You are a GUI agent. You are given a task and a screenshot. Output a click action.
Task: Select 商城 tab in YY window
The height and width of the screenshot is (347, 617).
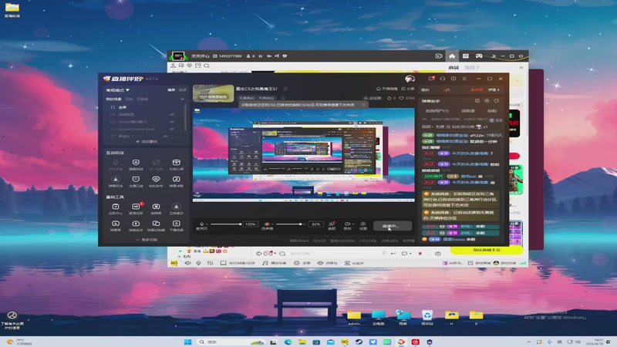coord(453,68)
